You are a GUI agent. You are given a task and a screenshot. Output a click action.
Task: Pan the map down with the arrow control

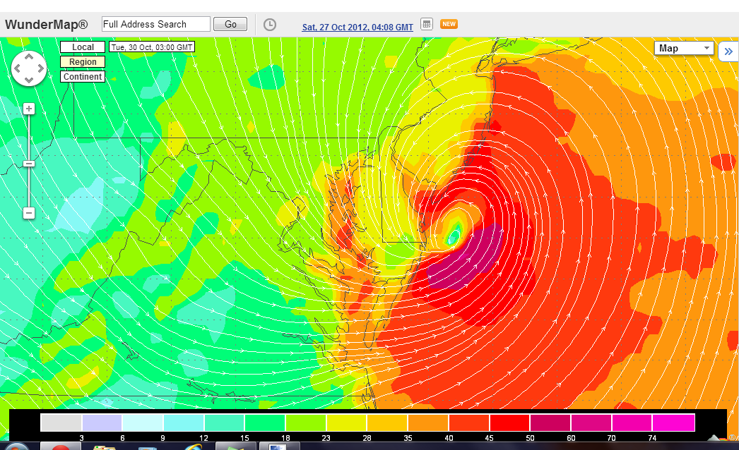click(29, 80)
